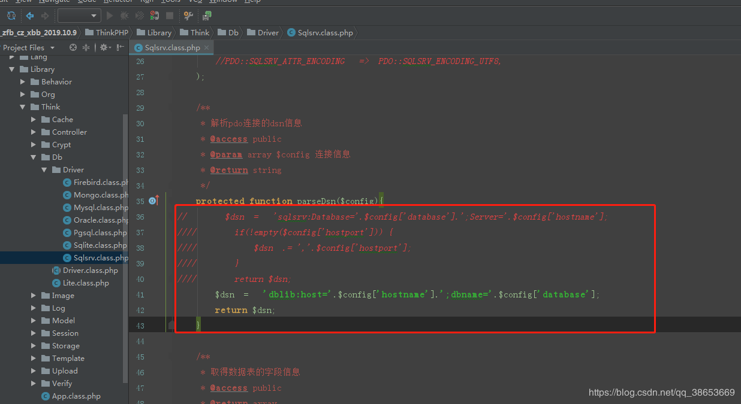741x404 pixels.
Task: Click the synchronize icon in the toolbar
Action: click(11, 16)
